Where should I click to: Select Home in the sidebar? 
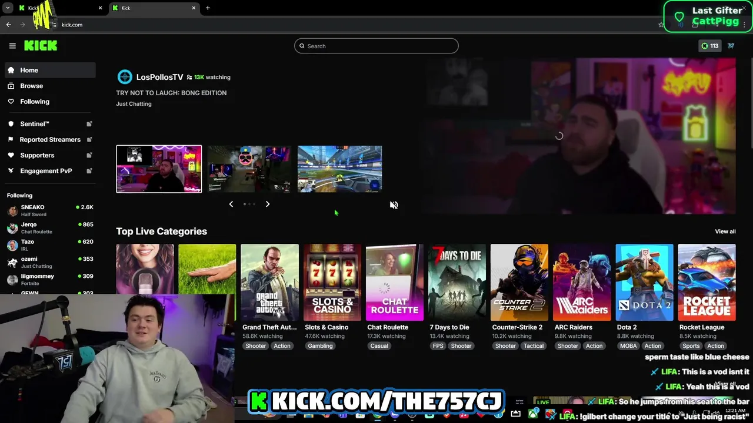50,70
